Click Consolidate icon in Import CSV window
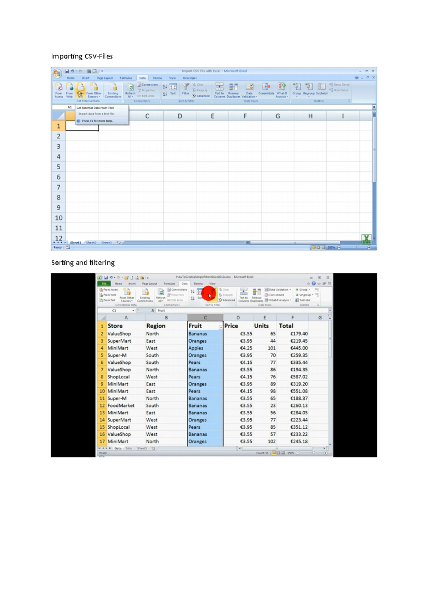Image resolution: width=428 pixels, height=606 pixels. pyautogui.click(x=266, y=89)
